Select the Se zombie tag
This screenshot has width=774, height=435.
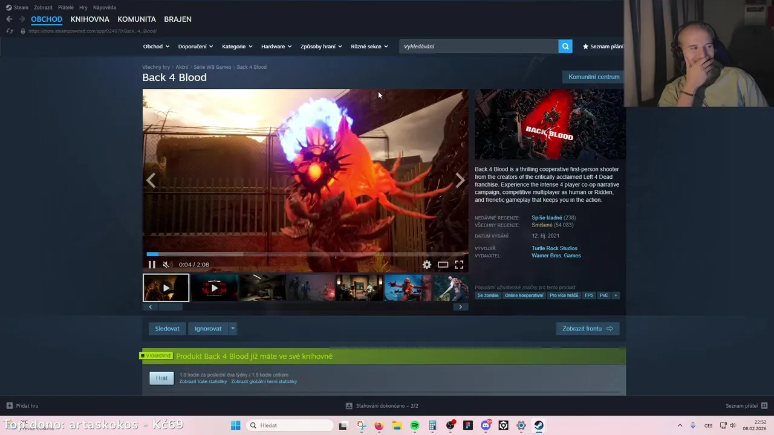488,295
